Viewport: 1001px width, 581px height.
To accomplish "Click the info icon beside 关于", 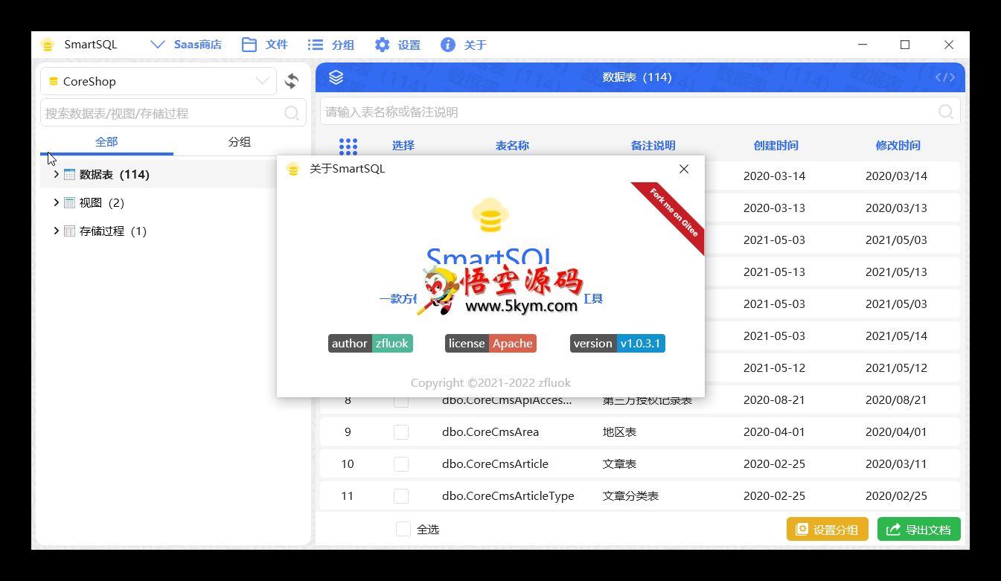I will click(448, 45).
